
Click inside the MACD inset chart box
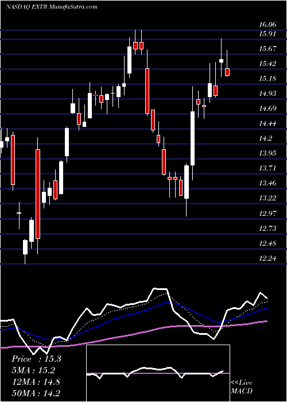(158, 373)
